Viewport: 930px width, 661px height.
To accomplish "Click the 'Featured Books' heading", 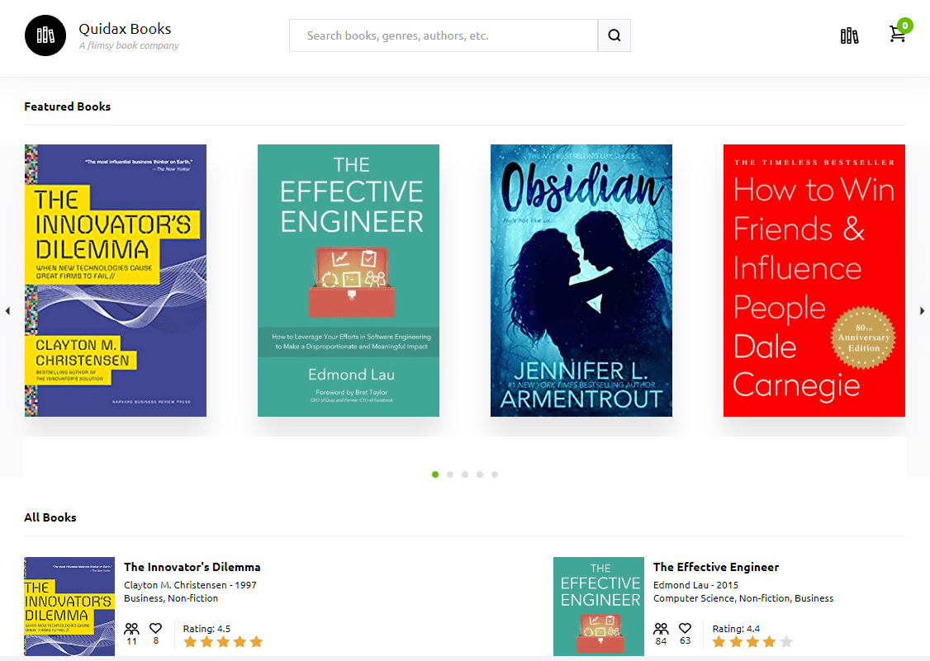I will pyautogui.click(x=68, y=106).
